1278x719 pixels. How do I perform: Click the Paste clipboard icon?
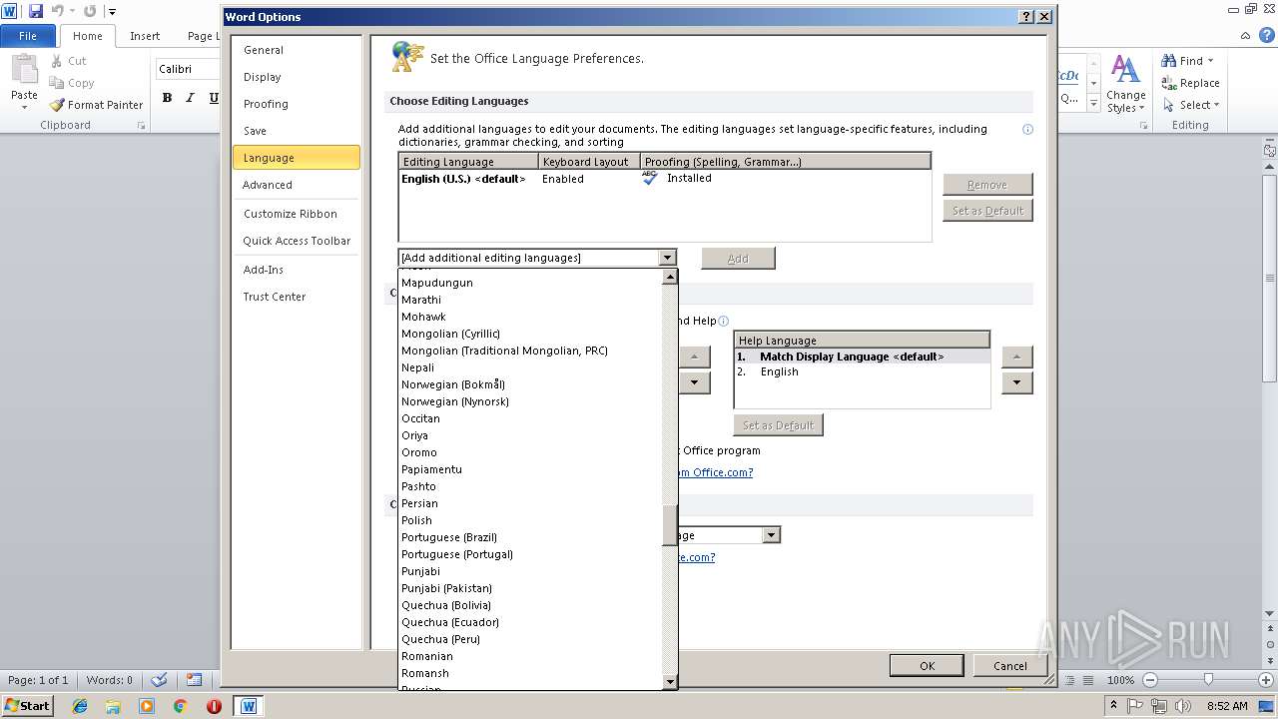[24, 70]
